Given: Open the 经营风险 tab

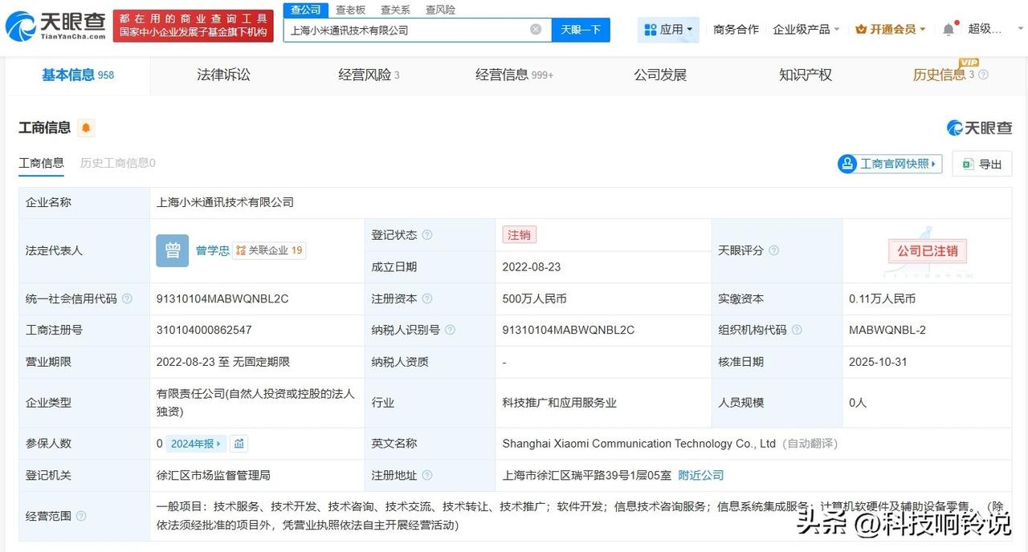Looking at the screenshot, I should tap(369, 75).
